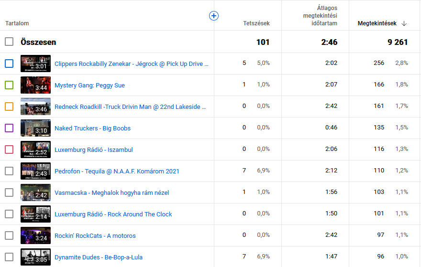Open Vasmacska - Meghalok hogyha rám nézel

click(x=111, y=193)
